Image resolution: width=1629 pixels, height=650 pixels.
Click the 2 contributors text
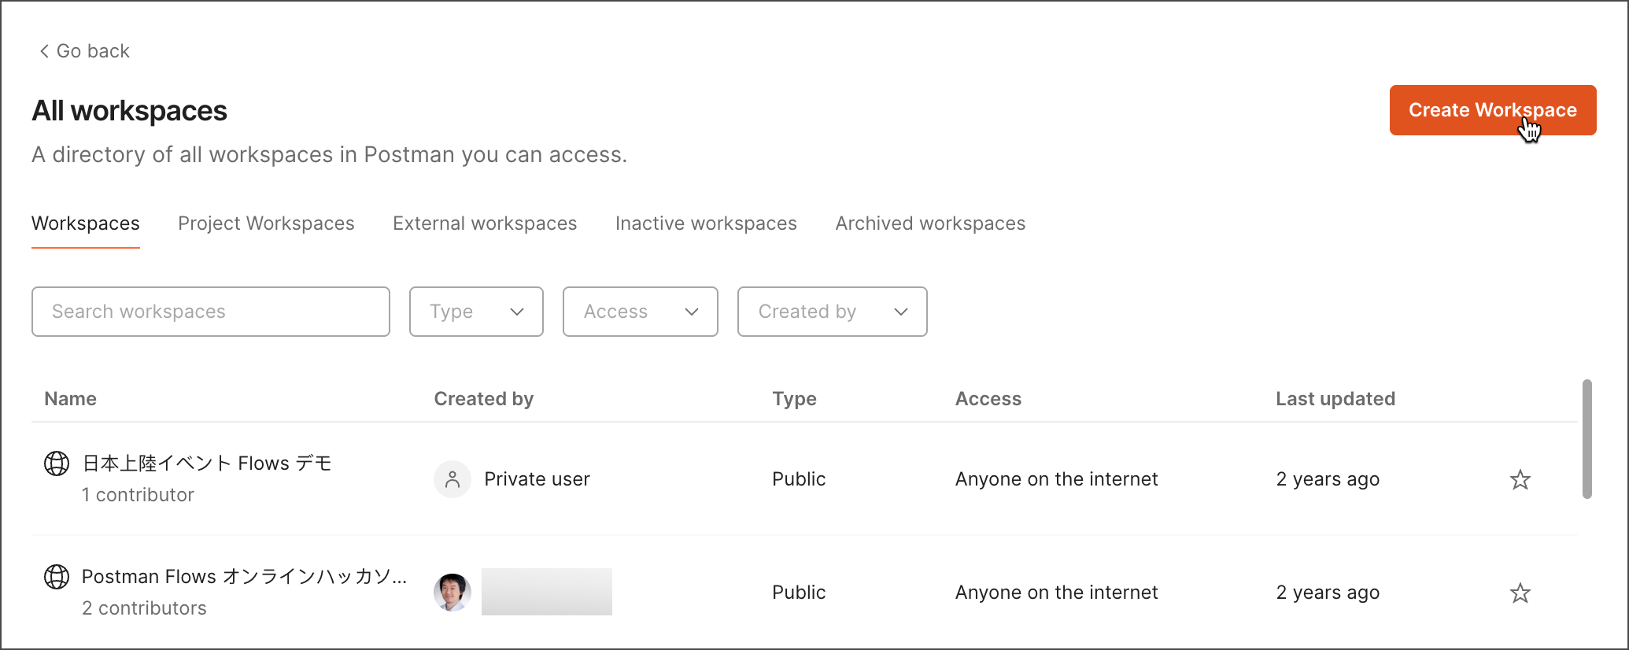(144, 608)
